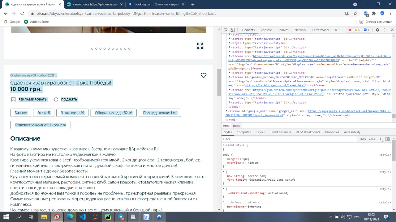Switch to the Console tab
396x222 pixels.
point(266,30)
